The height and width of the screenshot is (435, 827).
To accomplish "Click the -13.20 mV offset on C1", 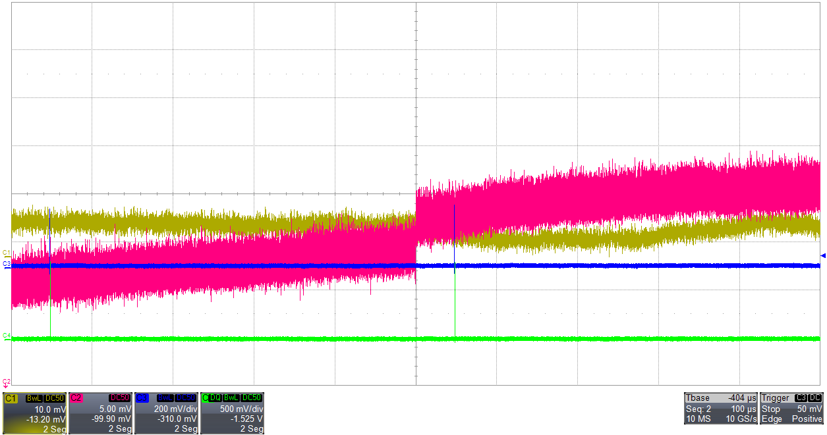I will click(46, 419).
